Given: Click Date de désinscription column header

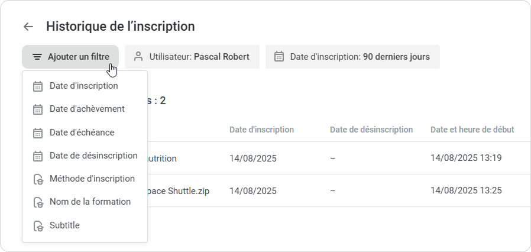Looking at the screenshot, I should point(371,130).
